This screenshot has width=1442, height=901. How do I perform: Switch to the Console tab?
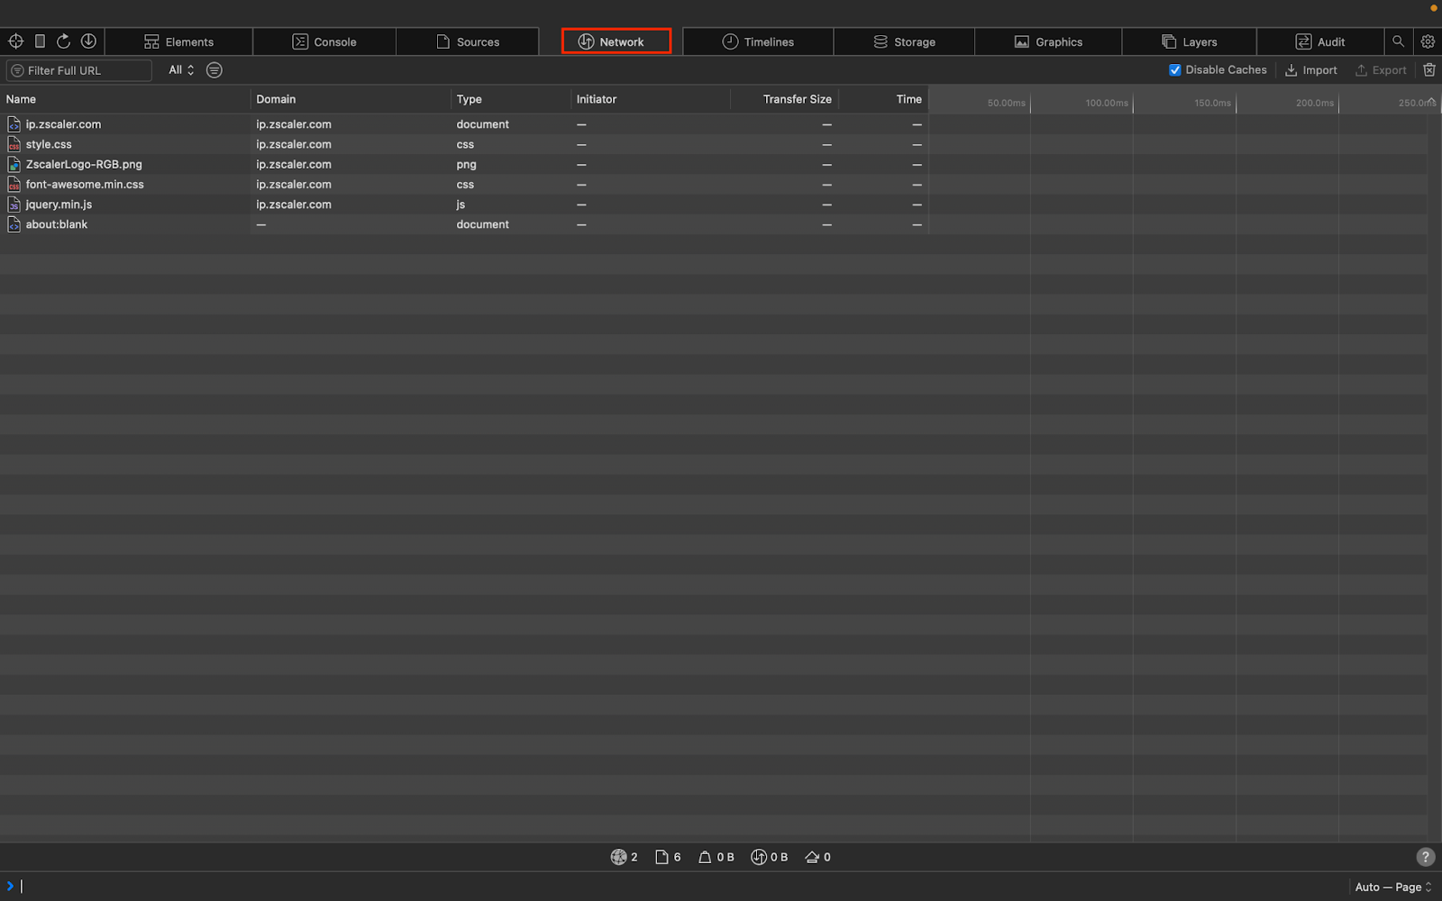tap(324, 41)
